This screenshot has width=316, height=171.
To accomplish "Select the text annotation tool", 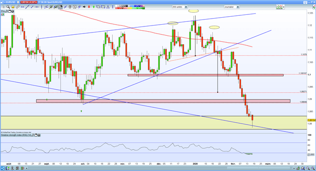I will 74,7.
